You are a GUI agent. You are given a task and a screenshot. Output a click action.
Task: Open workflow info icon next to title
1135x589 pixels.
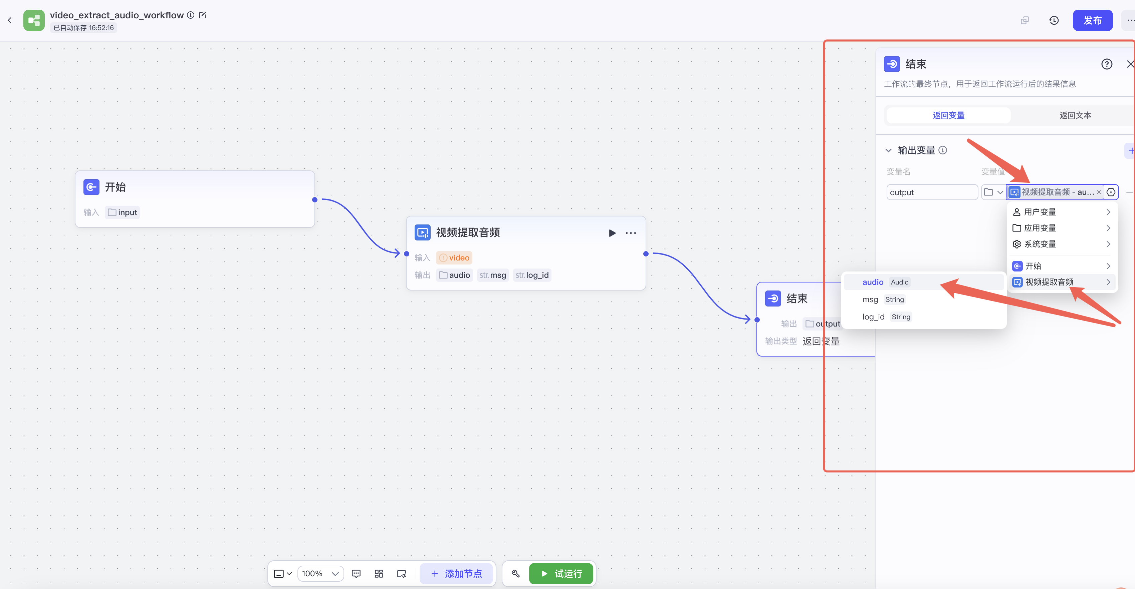click(190, 15)
